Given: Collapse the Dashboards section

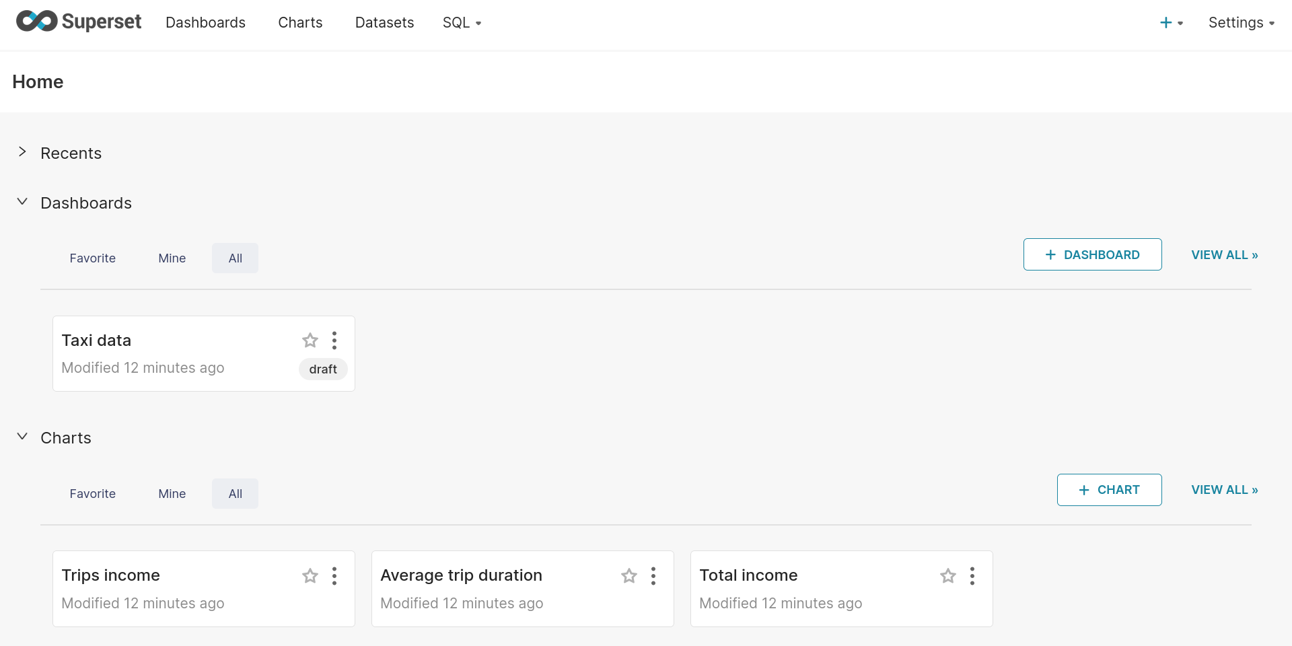Looking at the screenshot, I should point(23,202).
